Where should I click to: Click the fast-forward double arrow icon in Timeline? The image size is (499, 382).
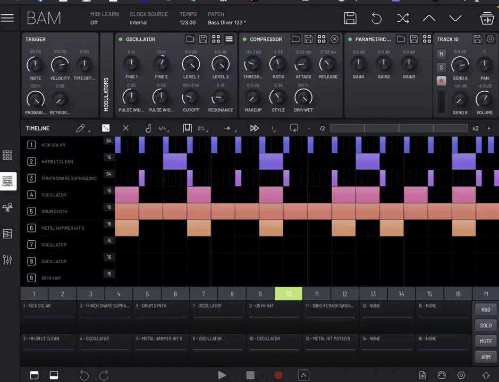pyautogui.click(x=254, y=128)
